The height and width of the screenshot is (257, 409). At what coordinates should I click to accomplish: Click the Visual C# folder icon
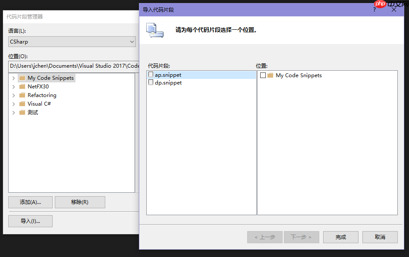pos(22,103)
